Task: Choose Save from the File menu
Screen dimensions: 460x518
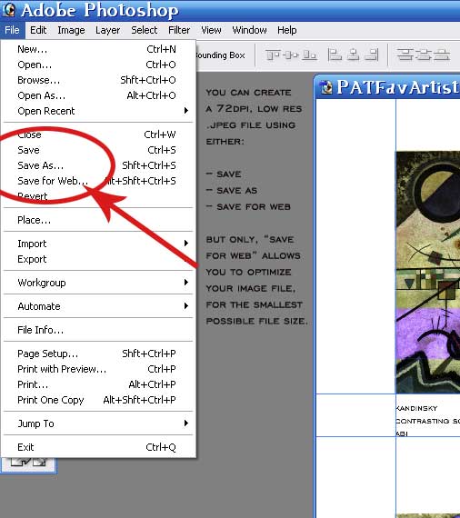Action: point(98,150)
